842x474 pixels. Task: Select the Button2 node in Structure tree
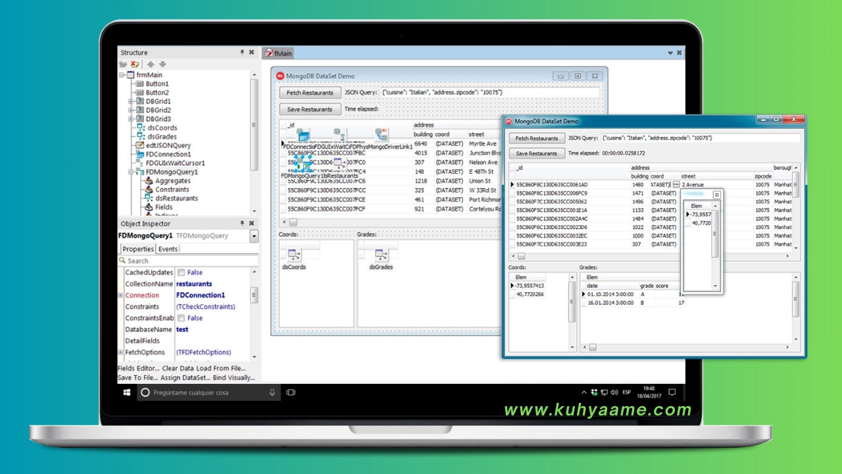click(x=157, y=93)
